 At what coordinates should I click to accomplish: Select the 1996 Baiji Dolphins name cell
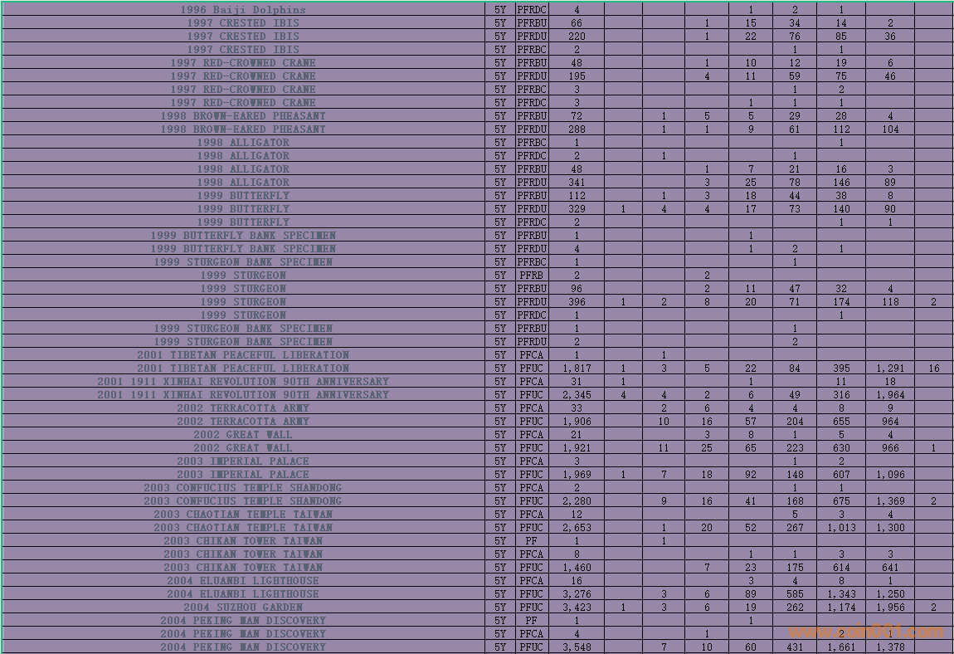(x=243, y=10)
